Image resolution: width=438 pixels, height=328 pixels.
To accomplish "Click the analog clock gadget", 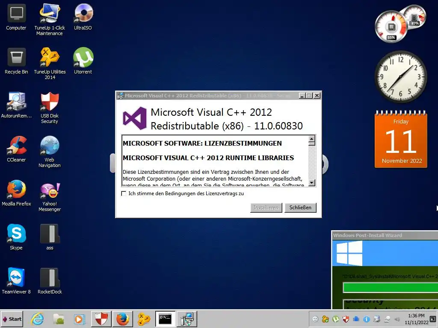I will [400, 76].
